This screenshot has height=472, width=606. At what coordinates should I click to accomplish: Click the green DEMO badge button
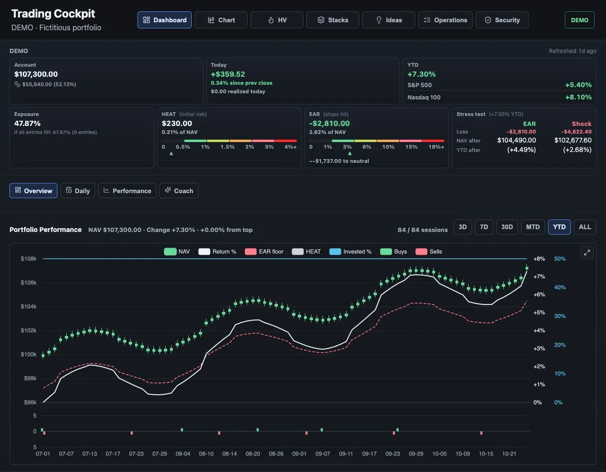pyautogui.click(x=579, y=20)
